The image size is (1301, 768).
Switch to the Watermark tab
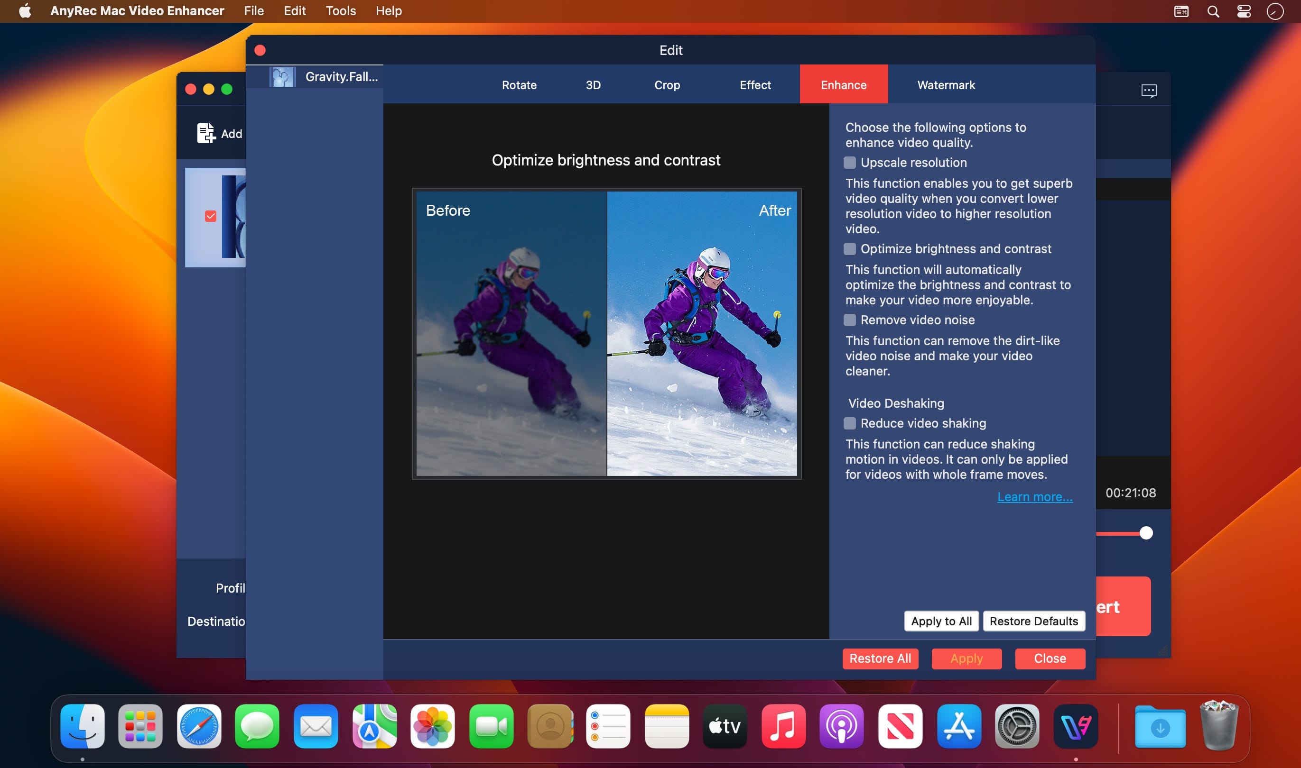(946, 85)
